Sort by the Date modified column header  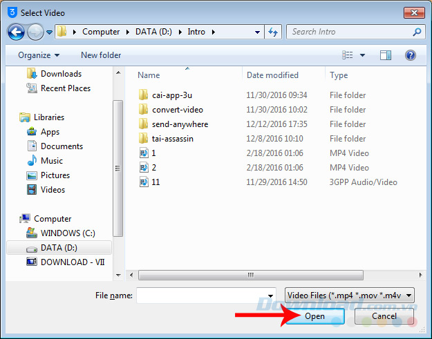(x=272, y=75)
